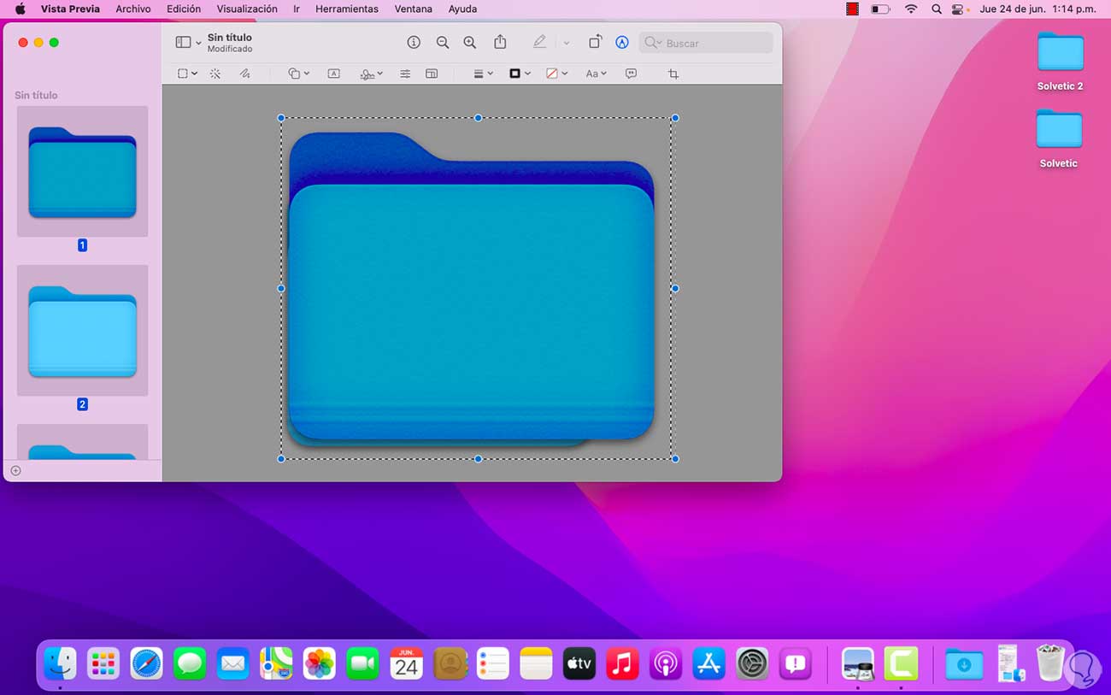The image size is (1111, 695).
Task: Rotate the image with the rotate icon
Action: 595,43
